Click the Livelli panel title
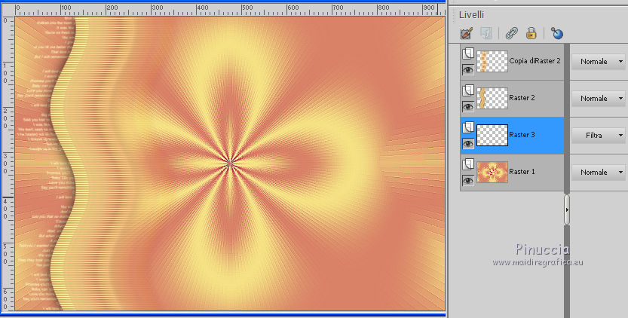 pos(471,15)
